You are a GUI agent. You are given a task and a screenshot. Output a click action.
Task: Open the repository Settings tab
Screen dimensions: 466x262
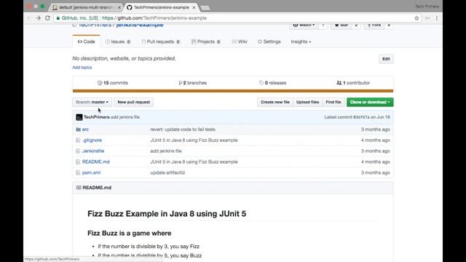click(x=269, y=41)
